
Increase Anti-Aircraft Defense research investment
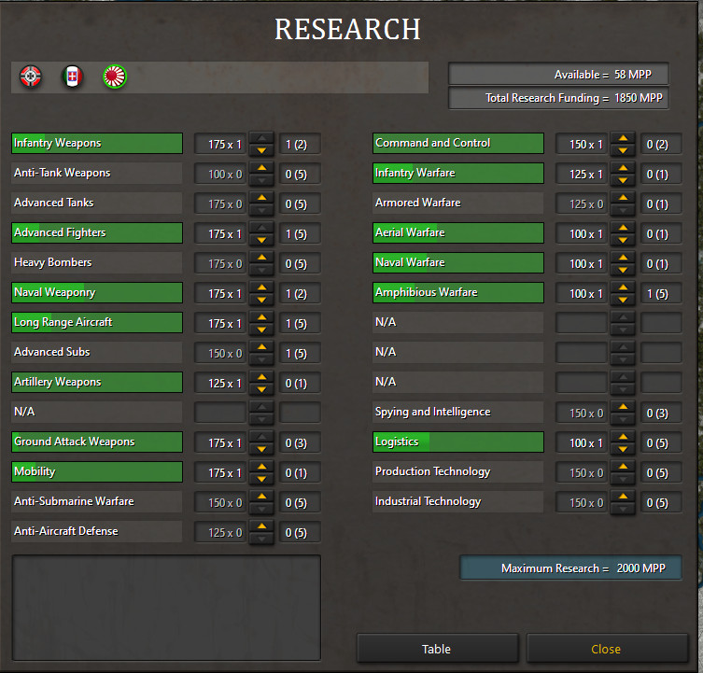tap(261, 526)
